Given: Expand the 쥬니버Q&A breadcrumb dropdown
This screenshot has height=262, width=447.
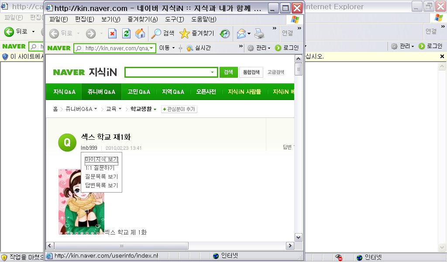Looking at the screenshot, I should [x=96, y=109].
